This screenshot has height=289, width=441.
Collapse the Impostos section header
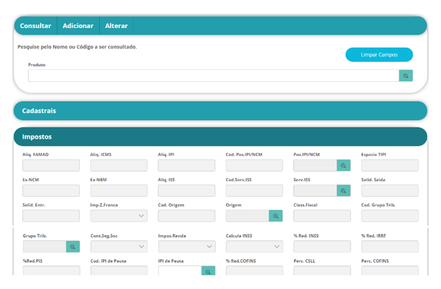point(220,137)
